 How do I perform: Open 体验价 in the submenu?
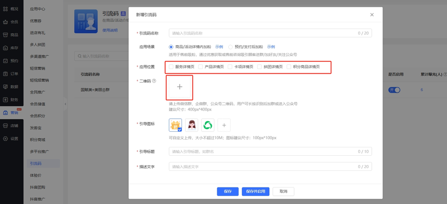[x=35, y=175]
